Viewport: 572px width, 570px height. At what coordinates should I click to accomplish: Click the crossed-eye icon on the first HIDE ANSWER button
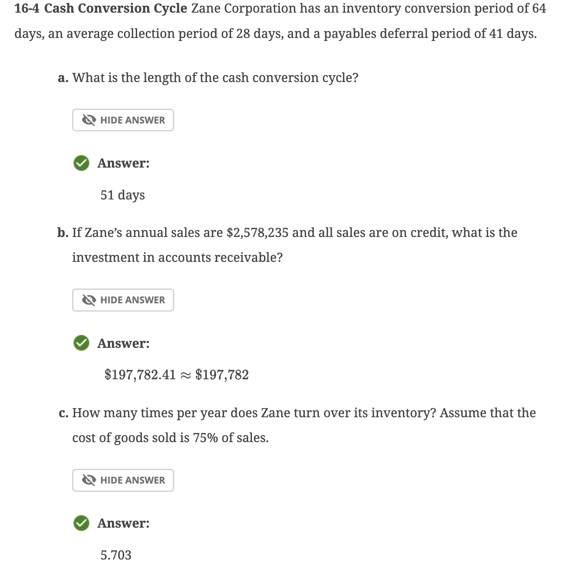pyautogui.click(x=89, y=120)
